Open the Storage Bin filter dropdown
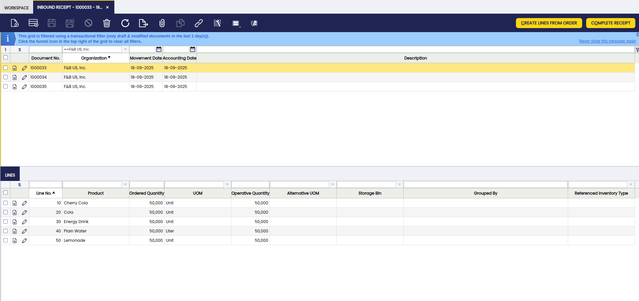 [400, 185]
